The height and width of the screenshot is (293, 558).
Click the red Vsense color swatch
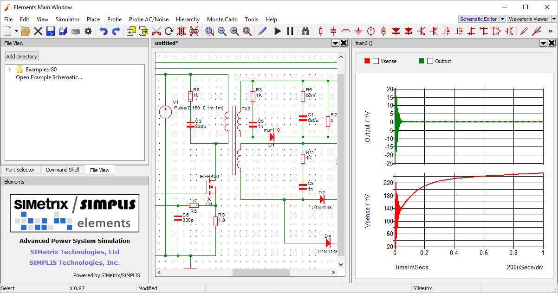point(367,61)
